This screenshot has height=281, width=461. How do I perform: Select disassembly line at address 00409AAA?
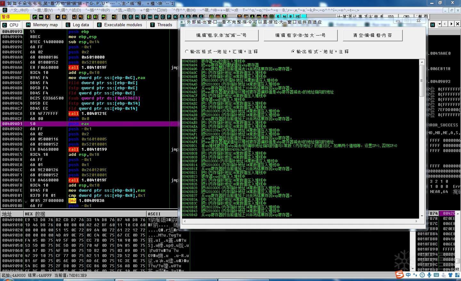click(90, 68)
